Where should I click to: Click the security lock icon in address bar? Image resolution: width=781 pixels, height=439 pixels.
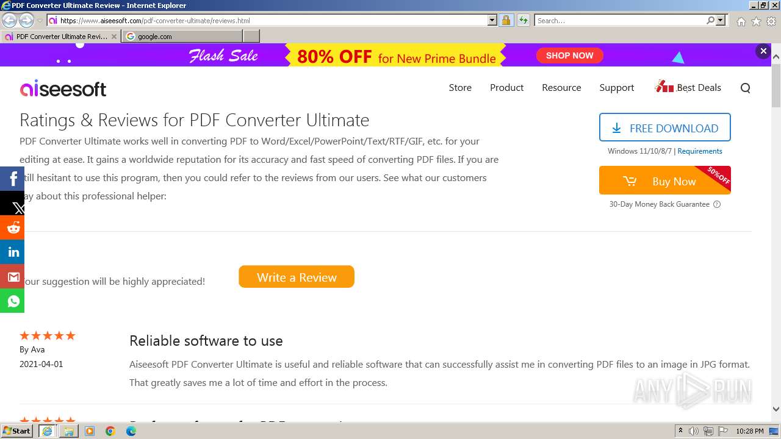506,20
